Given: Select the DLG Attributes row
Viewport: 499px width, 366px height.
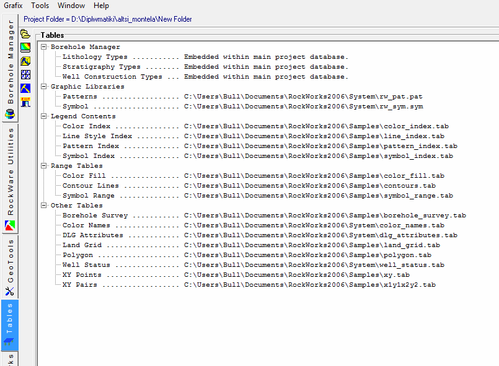Looking at the screenshot, I should [260, 235].
